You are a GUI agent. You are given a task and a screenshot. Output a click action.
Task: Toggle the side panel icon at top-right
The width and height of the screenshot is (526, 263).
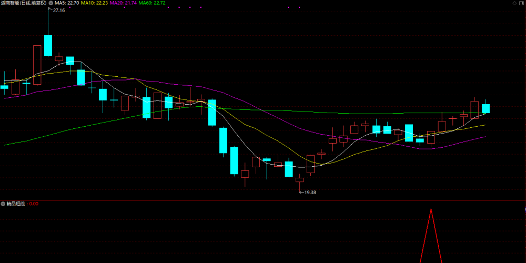point(522,3)
